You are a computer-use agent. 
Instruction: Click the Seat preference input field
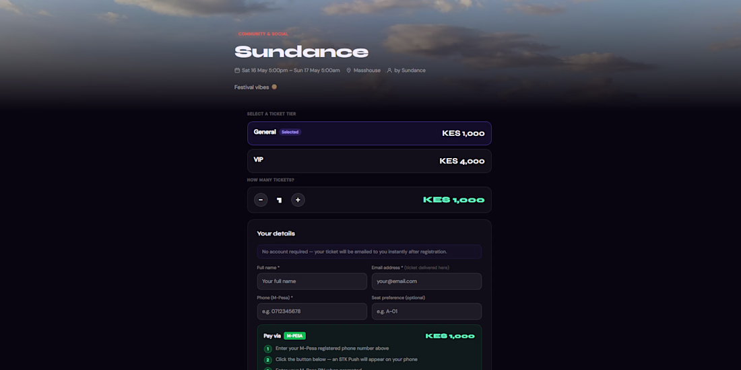(x=426, y=311)
